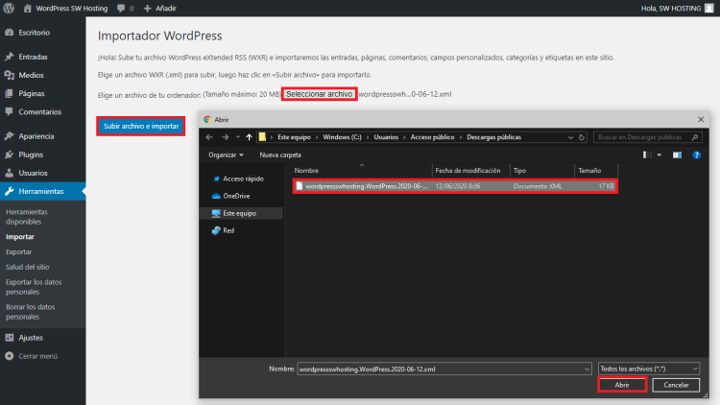720x405 pixels.
Task: Click Este equipo in the path bar
Action: [x=294, y=137]
